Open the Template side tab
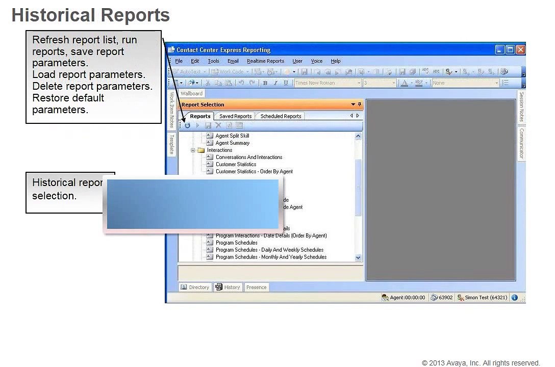 click(x=172, y=144)
